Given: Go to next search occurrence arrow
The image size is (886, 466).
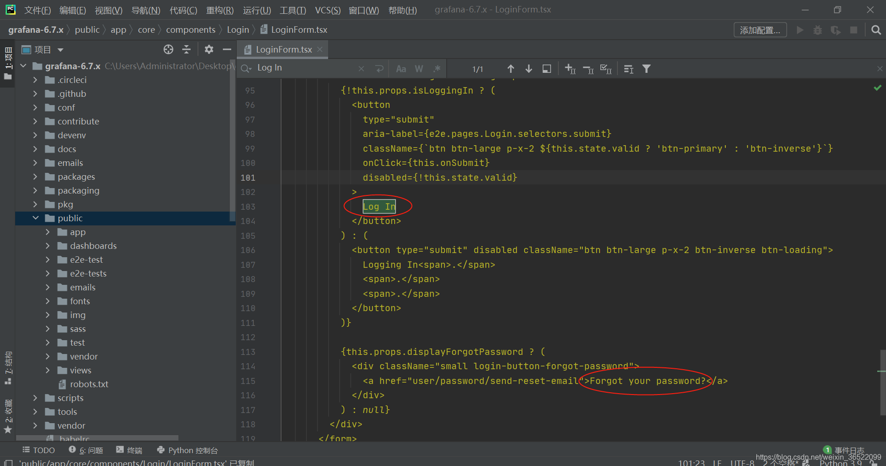Looking at the screenshot, I should (x=529, y=69).
